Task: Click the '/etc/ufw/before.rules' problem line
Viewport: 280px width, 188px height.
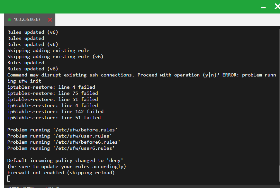Action: click(x=62, y=130)
